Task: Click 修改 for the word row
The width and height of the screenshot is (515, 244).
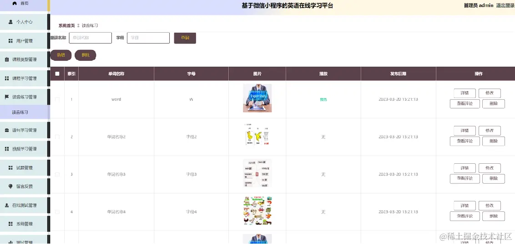Action: pyautogui.click(x=490, y=93)
